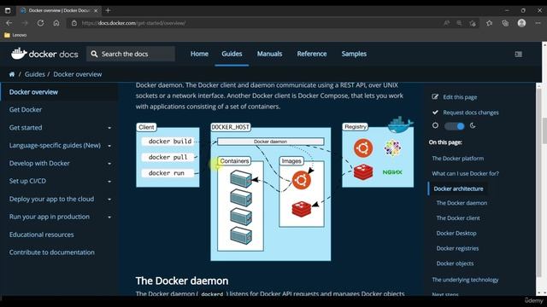The image size is (547, 307).
Task: Jump to The Docker client section
Action: 458,218
